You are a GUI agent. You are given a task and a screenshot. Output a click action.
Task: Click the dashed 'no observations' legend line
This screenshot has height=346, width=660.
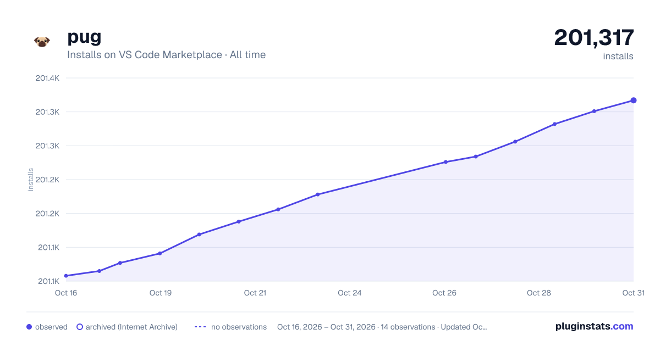[x=200, y=327]
